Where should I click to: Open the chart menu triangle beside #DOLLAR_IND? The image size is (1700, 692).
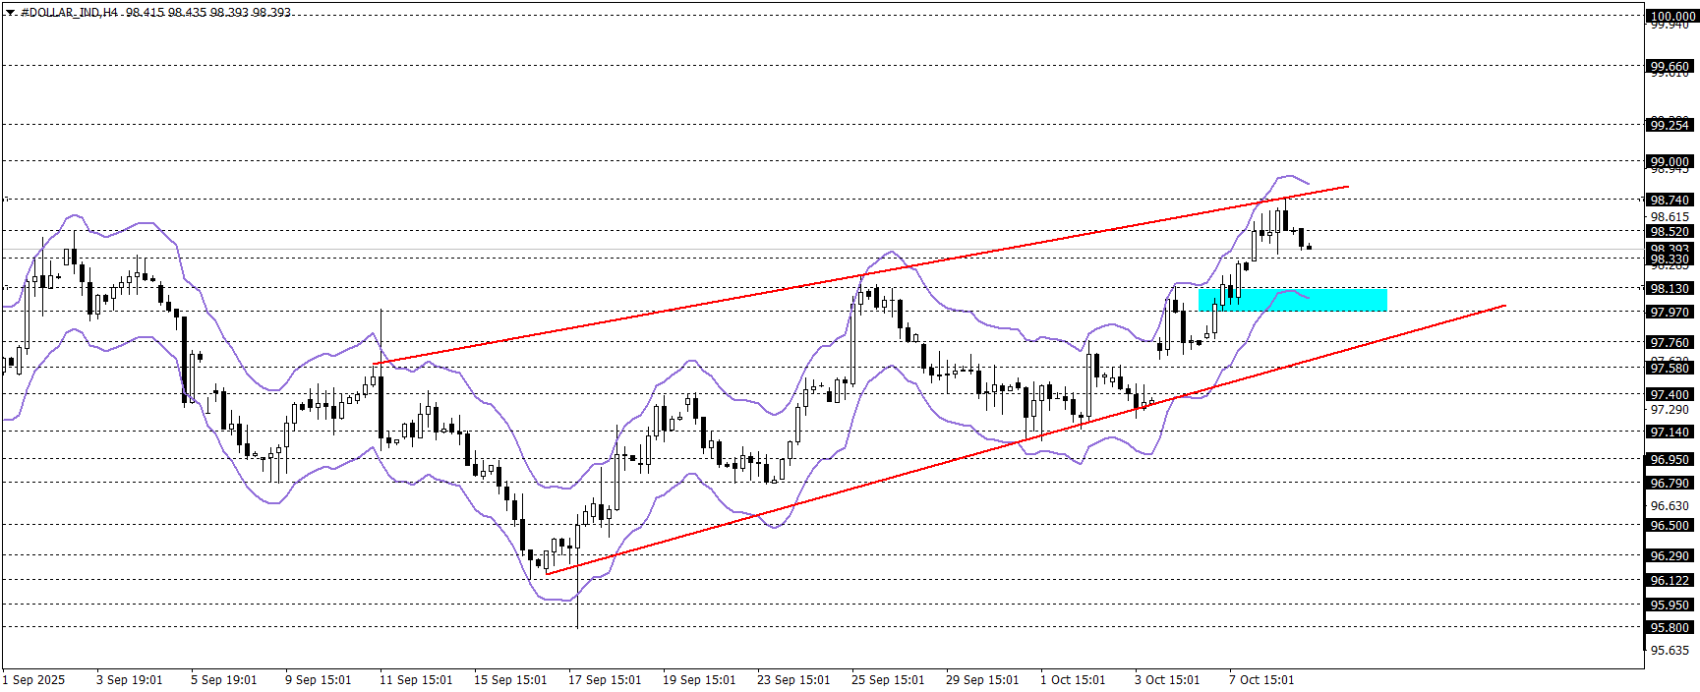point(10,13)
